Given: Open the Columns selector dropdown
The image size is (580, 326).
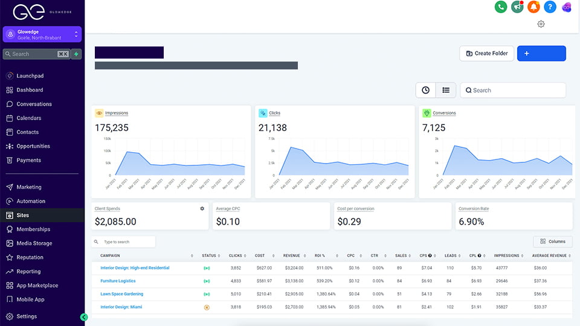Looking at the screenshot, I should point(552,241).
